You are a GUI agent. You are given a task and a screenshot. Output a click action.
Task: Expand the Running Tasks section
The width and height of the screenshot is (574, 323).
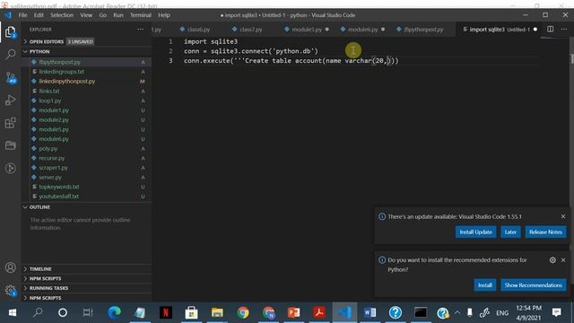pyautogui.click(x=86, y=288)
